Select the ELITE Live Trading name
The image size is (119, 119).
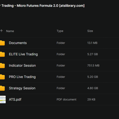23,54
